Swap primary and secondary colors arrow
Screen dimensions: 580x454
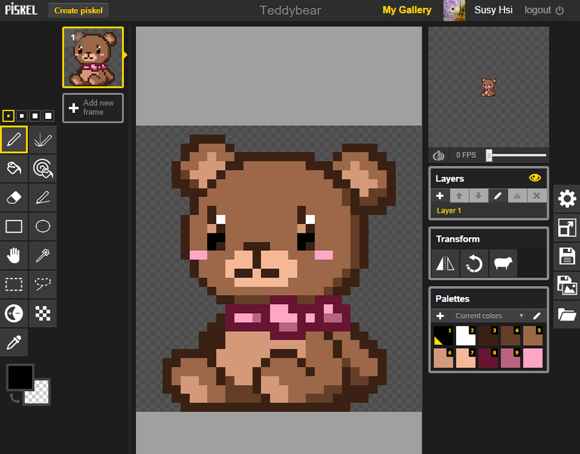point(14,398)
